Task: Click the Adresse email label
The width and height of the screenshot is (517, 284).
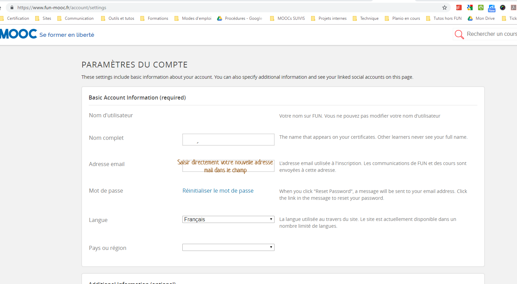Action: pos(107,164)
